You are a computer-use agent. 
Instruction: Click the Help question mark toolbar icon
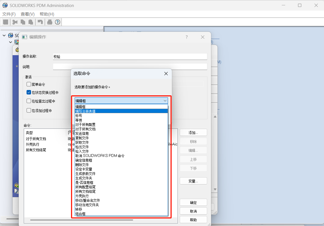pos(58,22)
